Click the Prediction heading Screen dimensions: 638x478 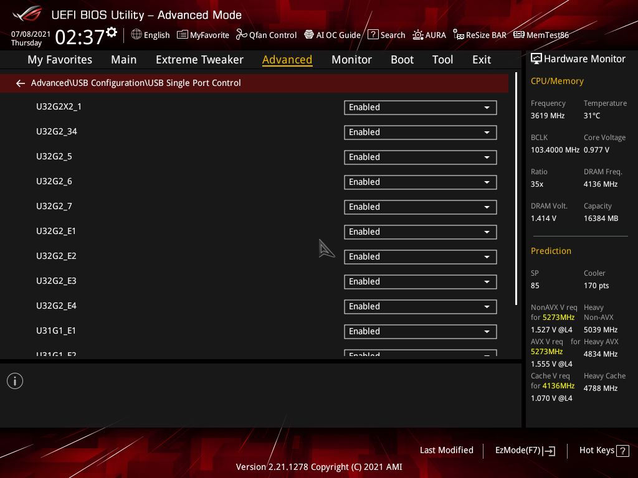551,251
